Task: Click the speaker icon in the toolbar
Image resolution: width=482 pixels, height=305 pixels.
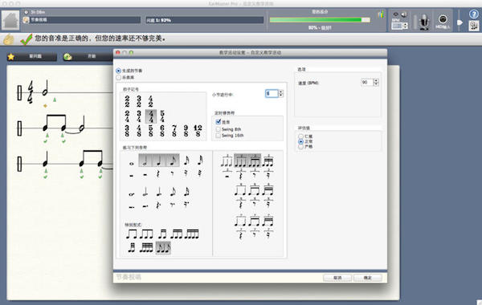Action: coord(404,14)
